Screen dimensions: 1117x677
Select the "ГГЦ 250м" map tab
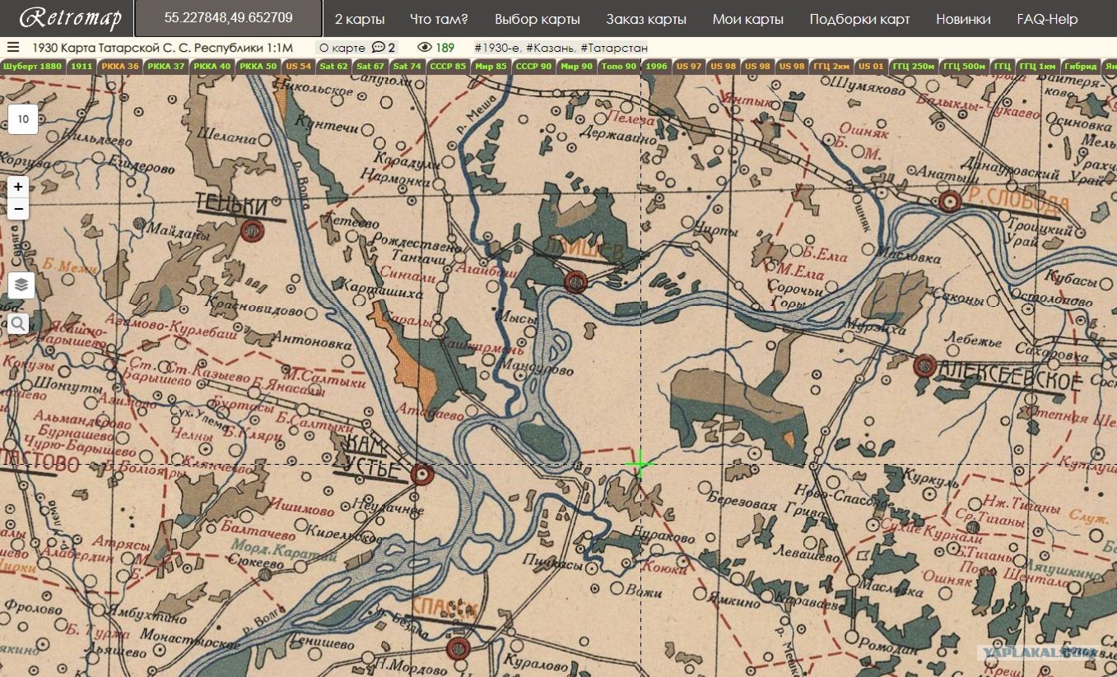click(914, 66)
